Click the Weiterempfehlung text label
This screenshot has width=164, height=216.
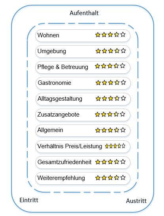click(61, 178)
